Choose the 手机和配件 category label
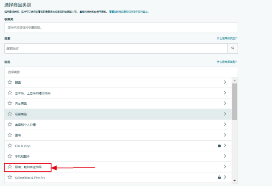Viewport: 272px width, 186px height. click(x=22, y=156)
